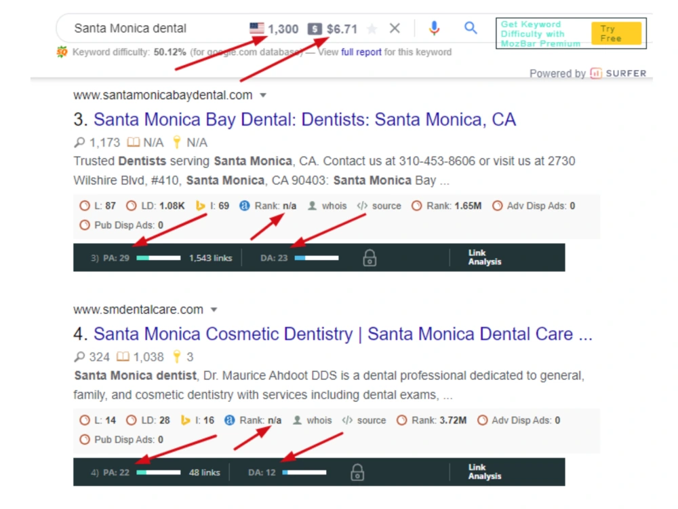Click L: 87 metric in result 3
This screenshot has height=509, width=678.
click(98, 206)
